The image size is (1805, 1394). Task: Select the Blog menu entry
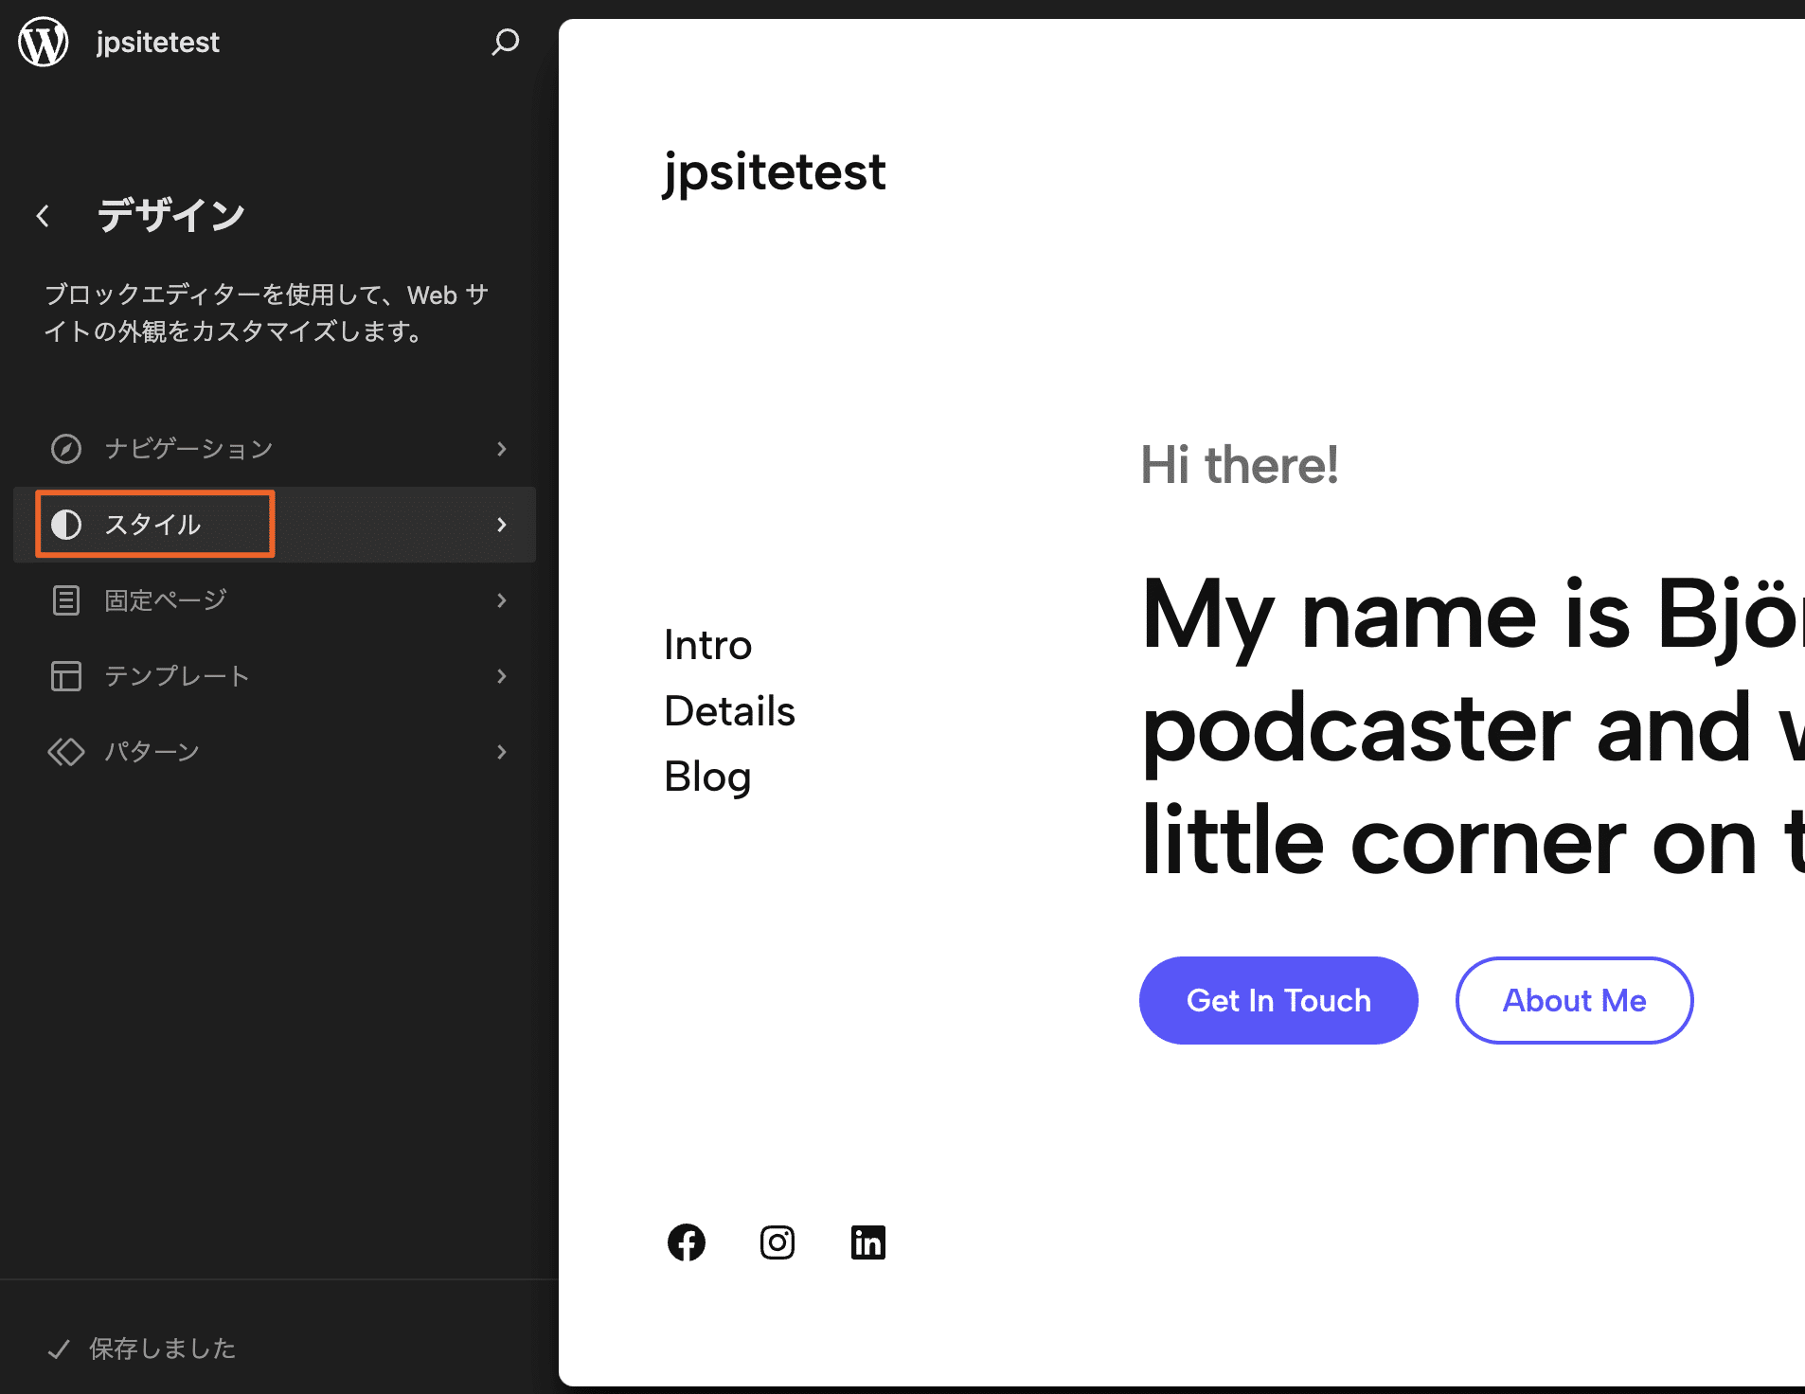(707, 777)
